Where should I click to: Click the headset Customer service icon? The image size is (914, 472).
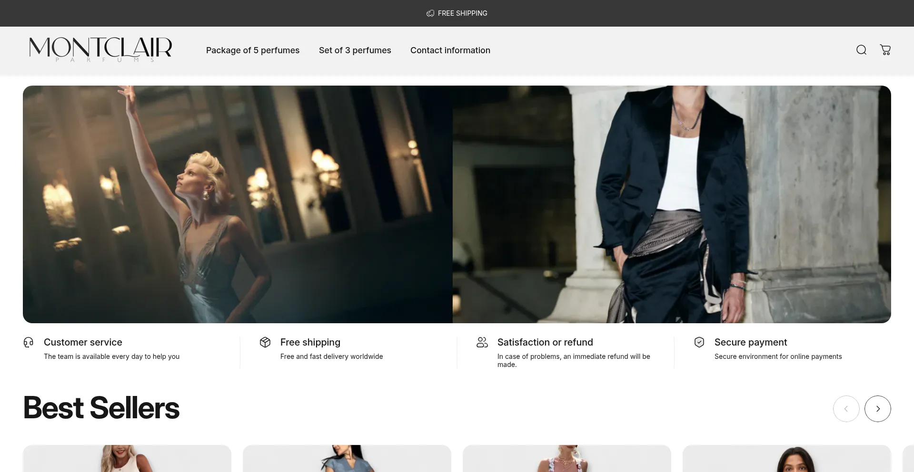coord(29,342)
